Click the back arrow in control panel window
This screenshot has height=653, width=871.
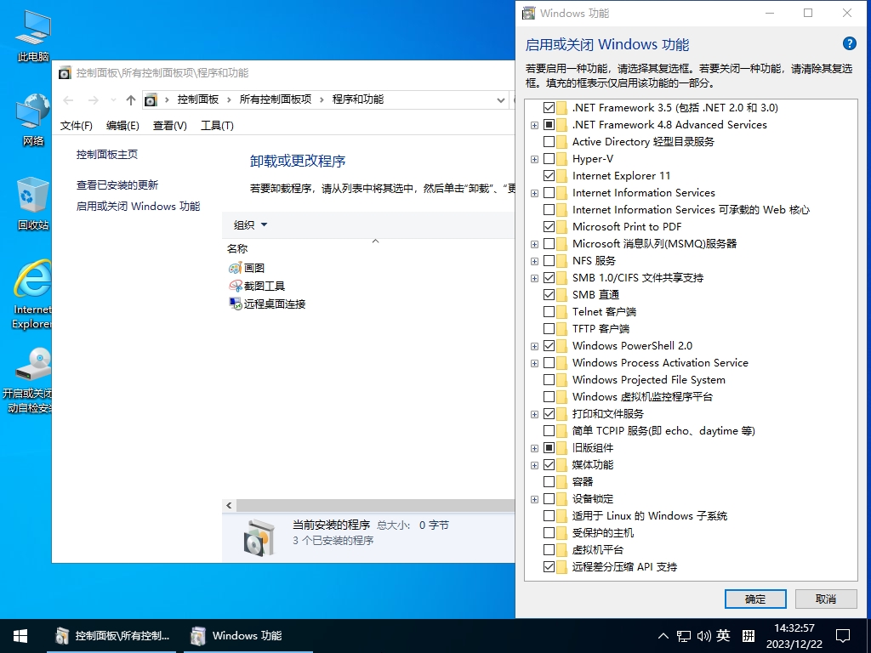[68, 100]
